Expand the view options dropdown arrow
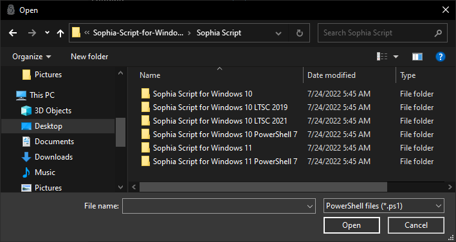 click(x=396, y=57)
